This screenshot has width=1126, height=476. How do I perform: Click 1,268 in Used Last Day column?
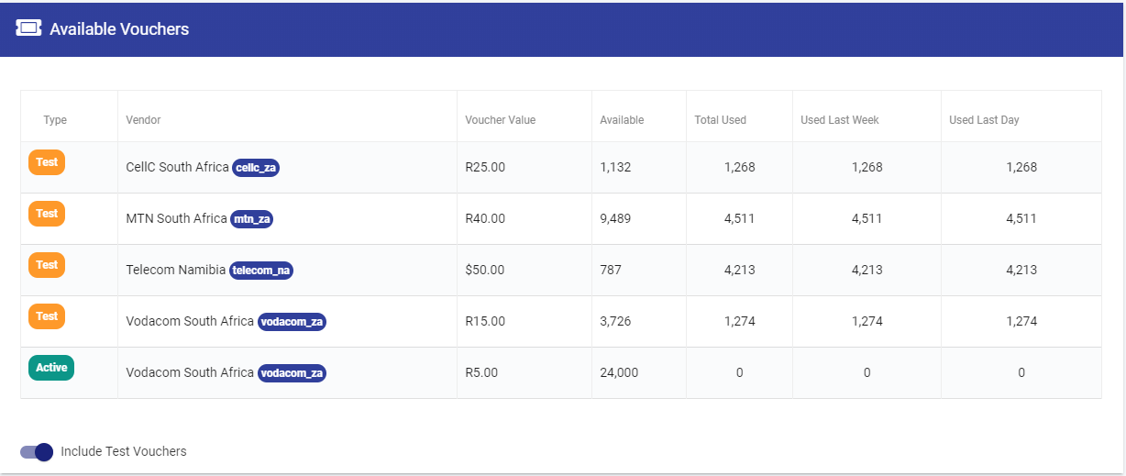(x=1021, y=167)
